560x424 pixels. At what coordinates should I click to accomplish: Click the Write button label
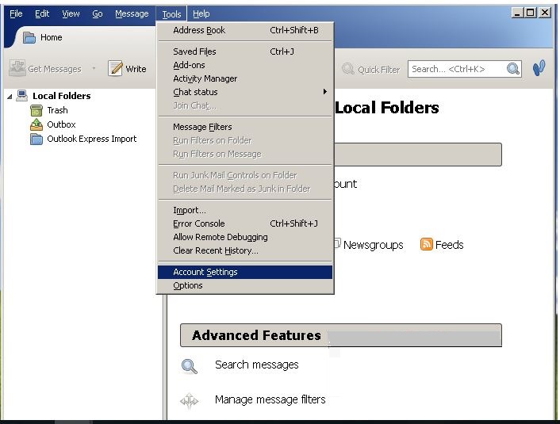[136, 69]
